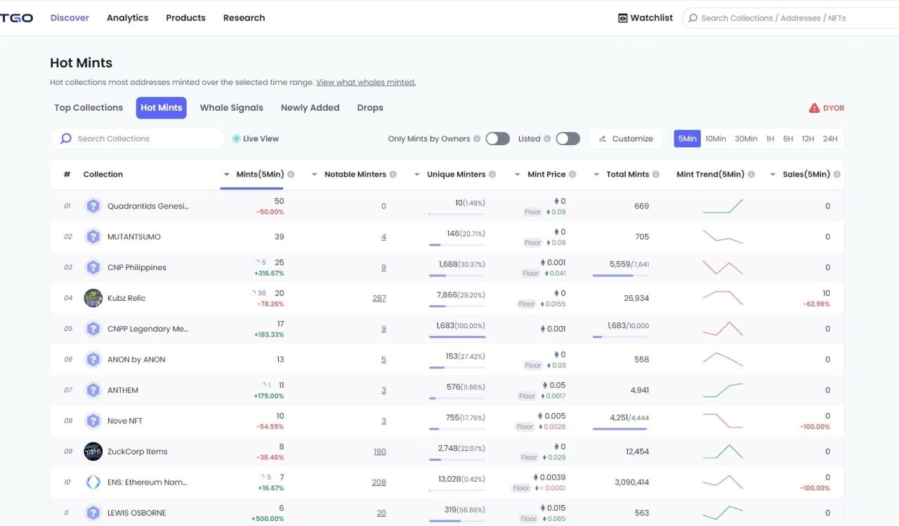Viewport: 899px width, 526px height.
Task: Open Kubz Relic notable minters count 287
Action: coord(379,298)
